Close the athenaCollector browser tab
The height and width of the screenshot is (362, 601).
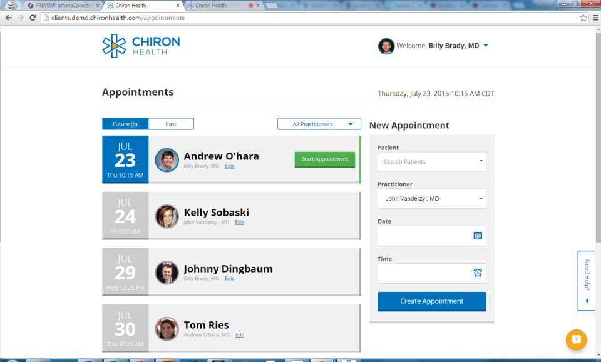click(x=98, y=6)
